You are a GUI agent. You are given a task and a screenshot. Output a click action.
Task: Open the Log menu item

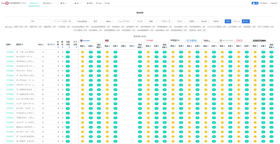tap(99, 3)
